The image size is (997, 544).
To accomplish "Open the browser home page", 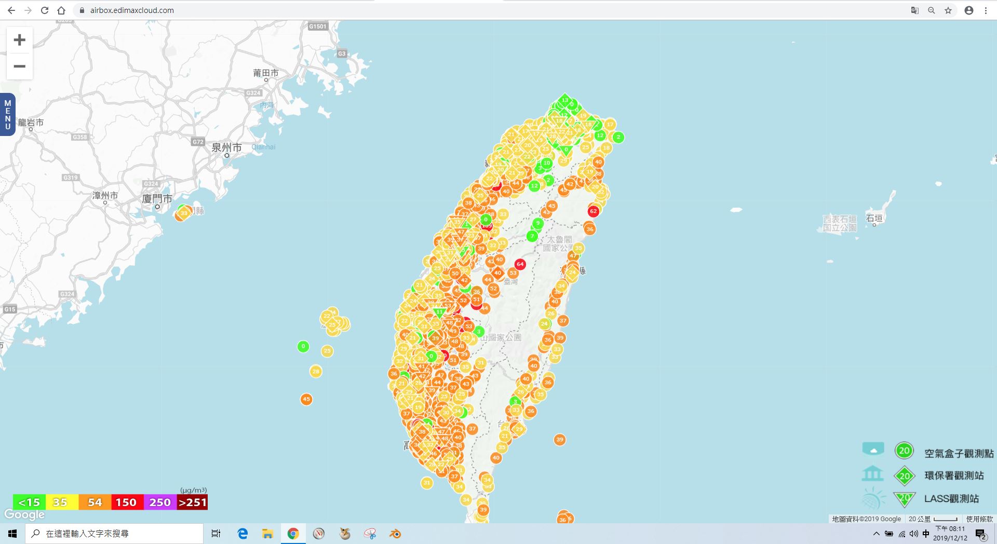I will click(x=61, y=10).
